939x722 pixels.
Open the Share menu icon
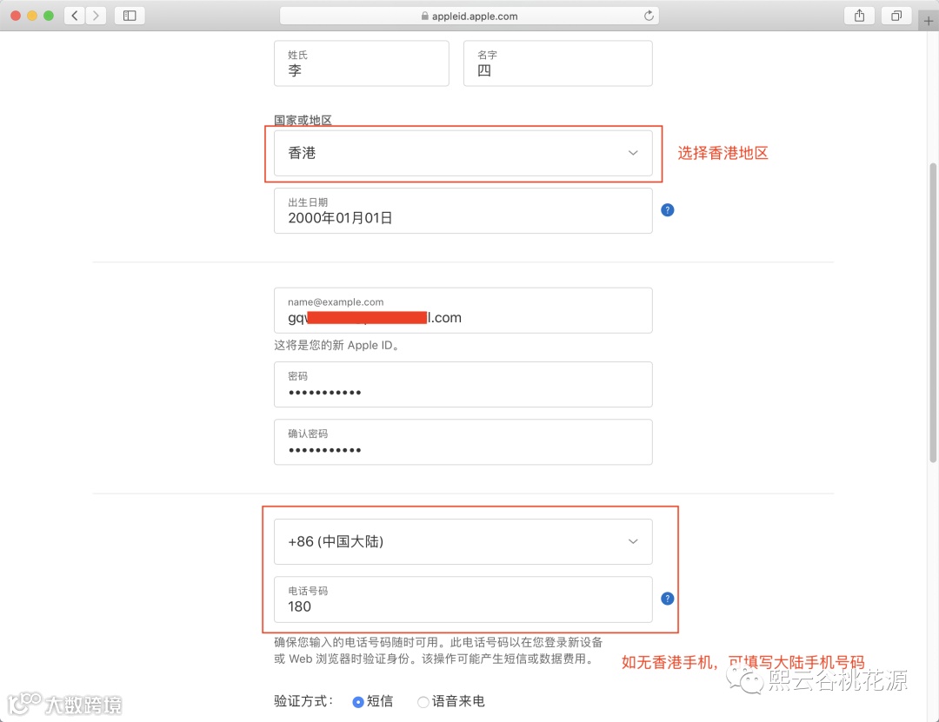pyautogui.click(x=859, y=16)
